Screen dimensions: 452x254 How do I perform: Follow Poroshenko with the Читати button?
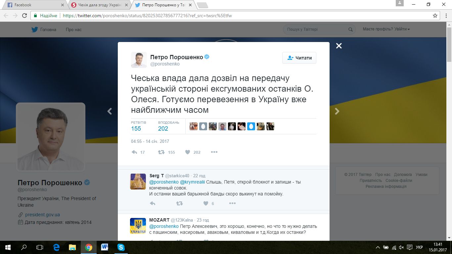point(299,58)
